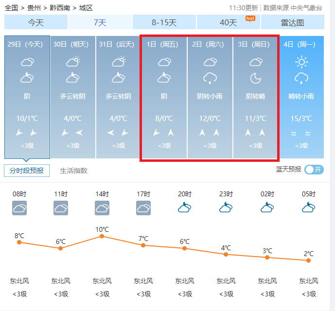Click the daytime cloudy icon for 1日
Screen dimensions: 335x311
click(x=164, y=62)
